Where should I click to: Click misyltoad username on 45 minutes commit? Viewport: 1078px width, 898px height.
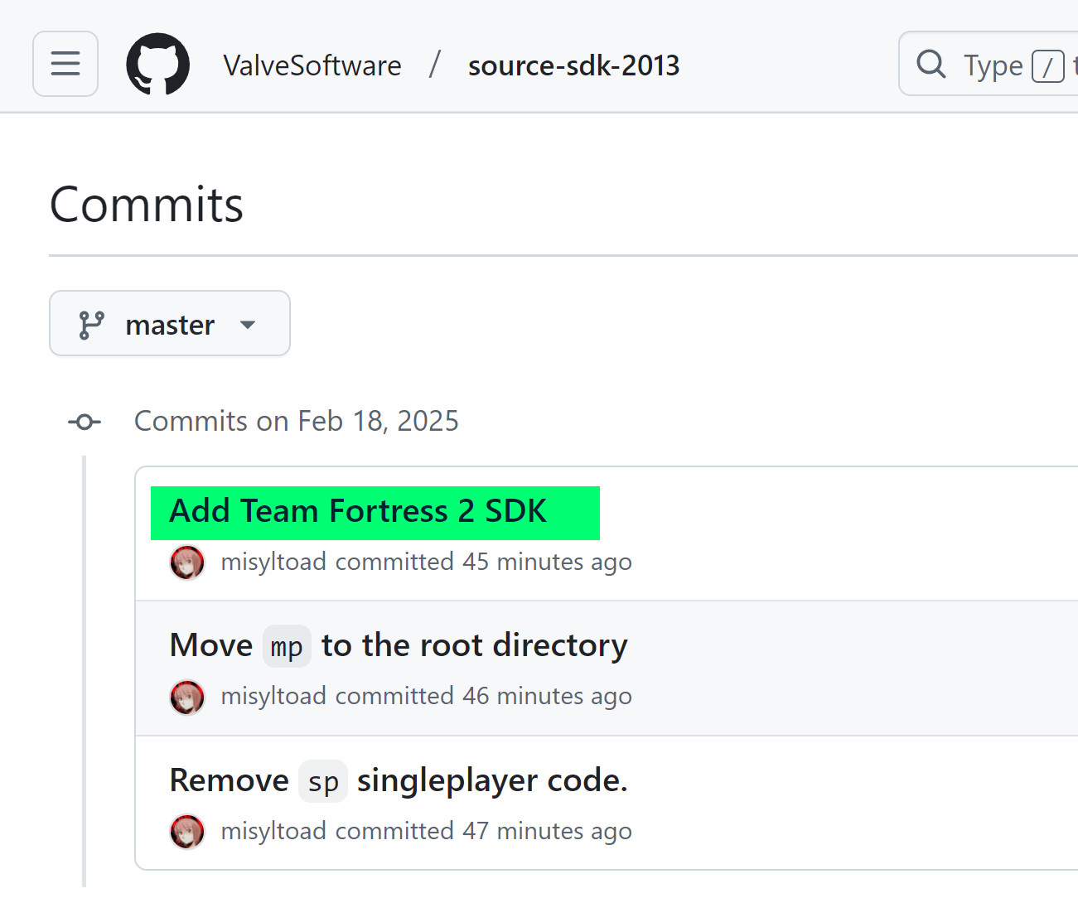tap(273, 562)
